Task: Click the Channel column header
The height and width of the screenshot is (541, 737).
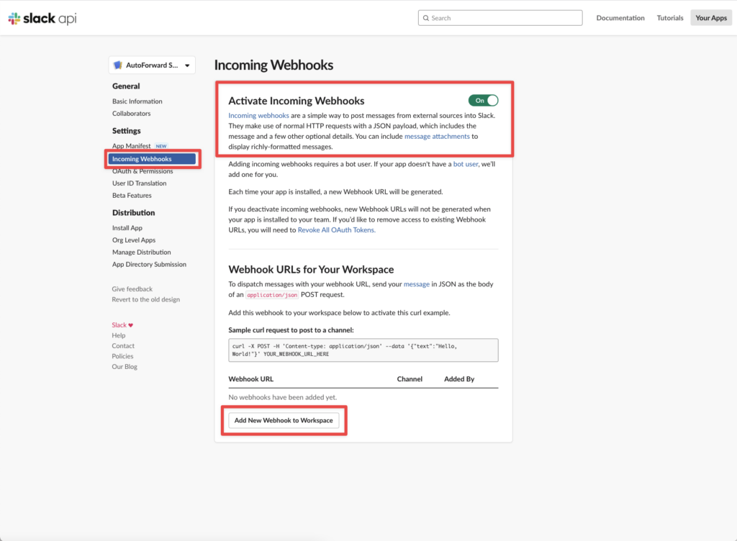Action: [x=410, y=379]
